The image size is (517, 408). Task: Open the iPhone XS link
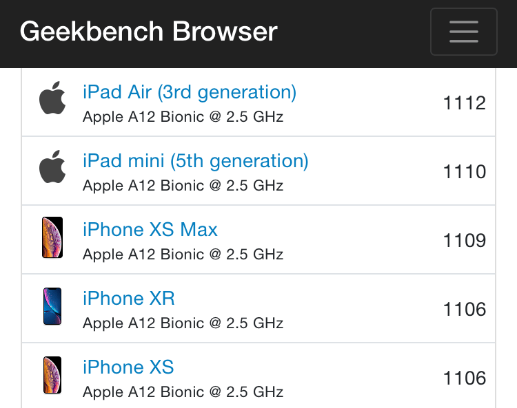[128, 367]
